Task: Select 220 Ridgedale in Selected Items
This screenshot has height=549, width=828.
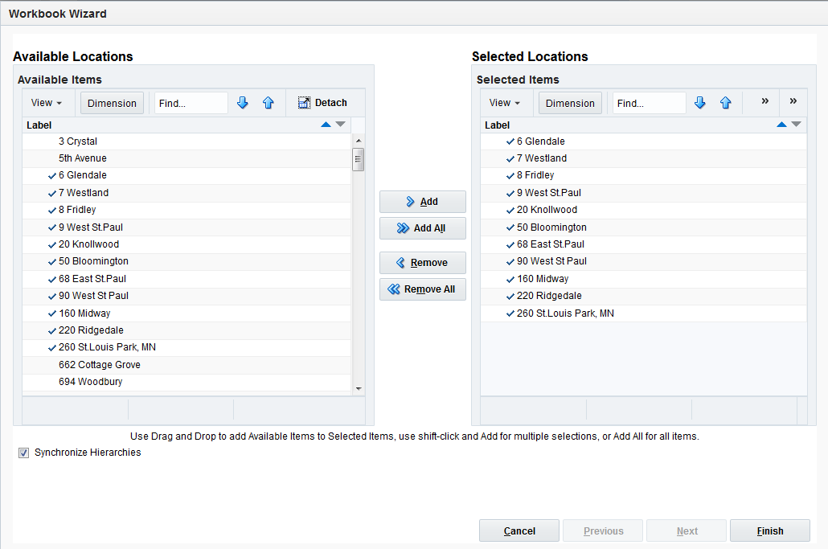Action: (644, 296)
